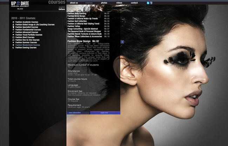The image size is (228, 146).
Task: Click the Total course hours label
Action: point(77,79)
